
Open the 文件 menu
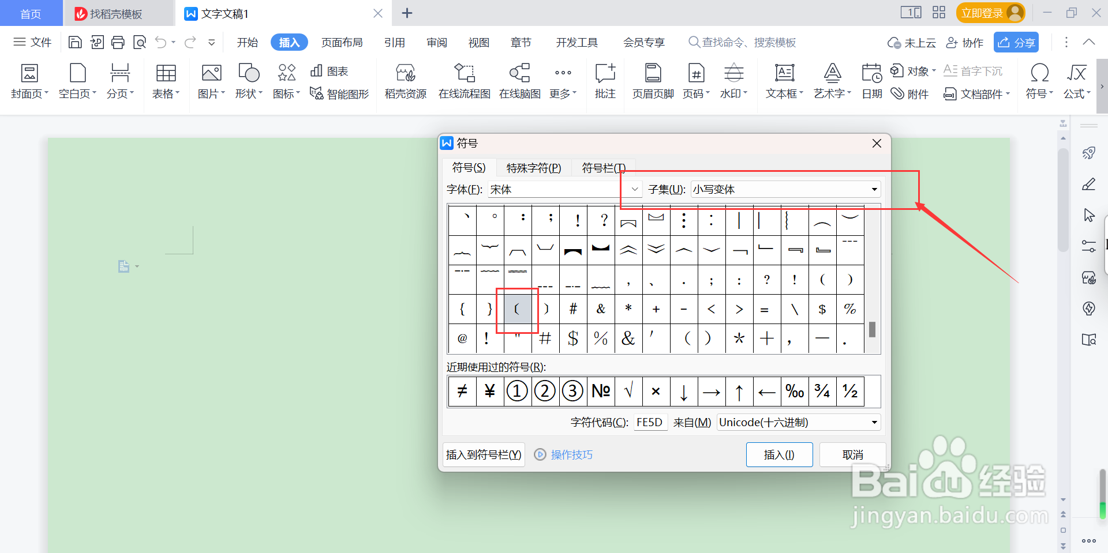(32, 42)
